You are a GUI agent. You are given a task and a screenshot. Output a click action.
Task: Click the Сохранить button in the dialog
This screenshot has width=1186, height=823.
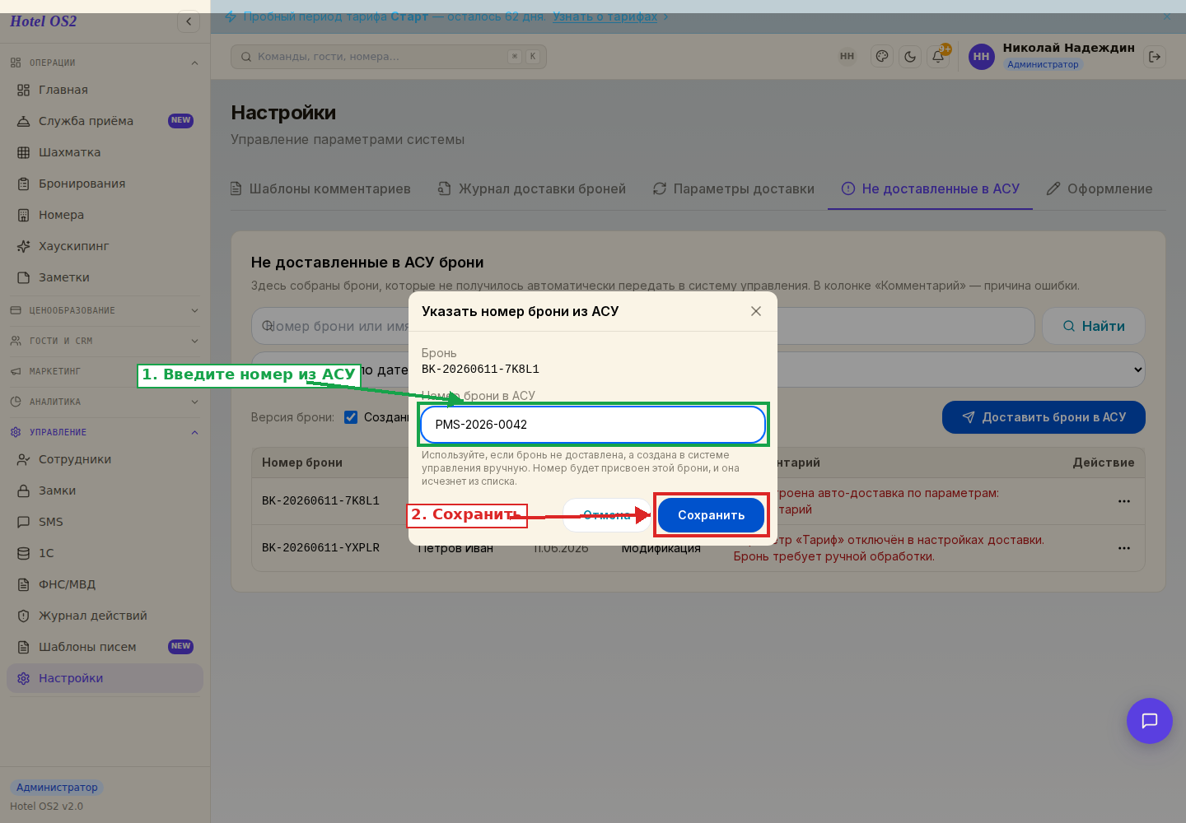[711, 515]
